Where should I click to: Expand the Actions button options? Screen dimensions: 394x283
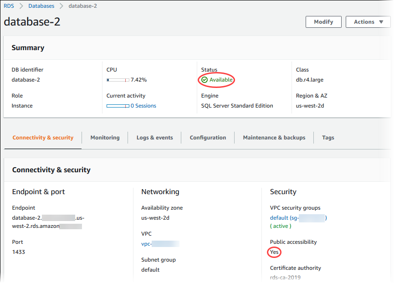pos(368,21)
